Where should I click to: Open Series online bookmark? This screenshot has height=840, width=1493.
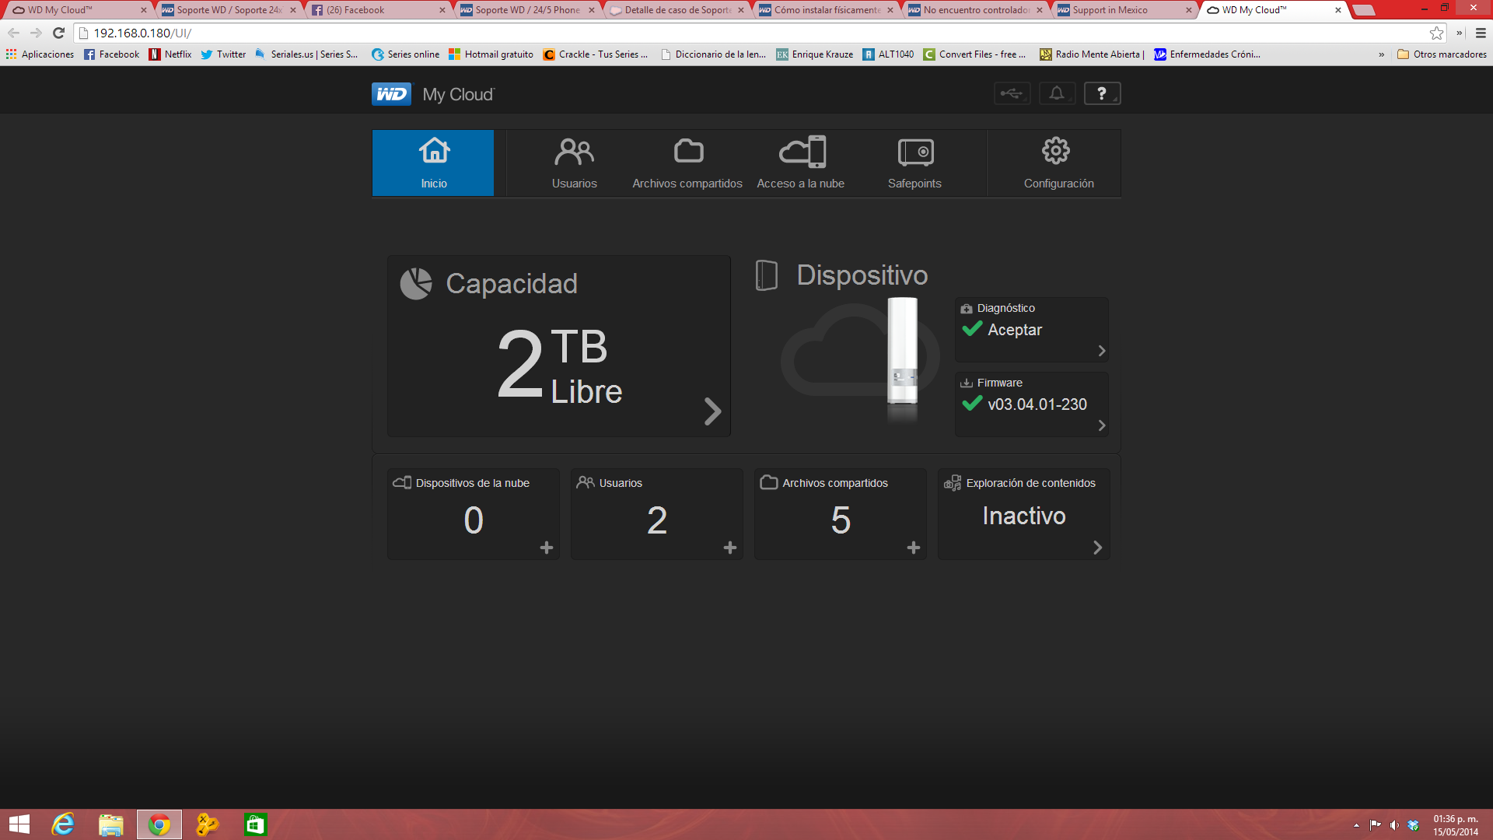(405, 54)
